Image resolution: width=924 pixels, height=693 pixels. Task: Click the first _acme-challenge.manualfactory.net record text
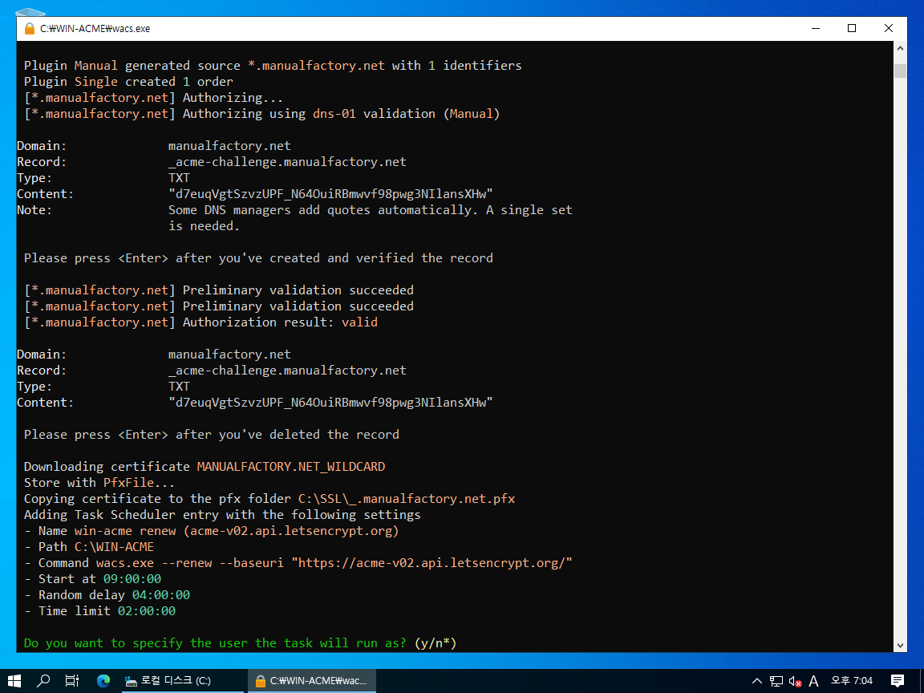click(287, 162)
